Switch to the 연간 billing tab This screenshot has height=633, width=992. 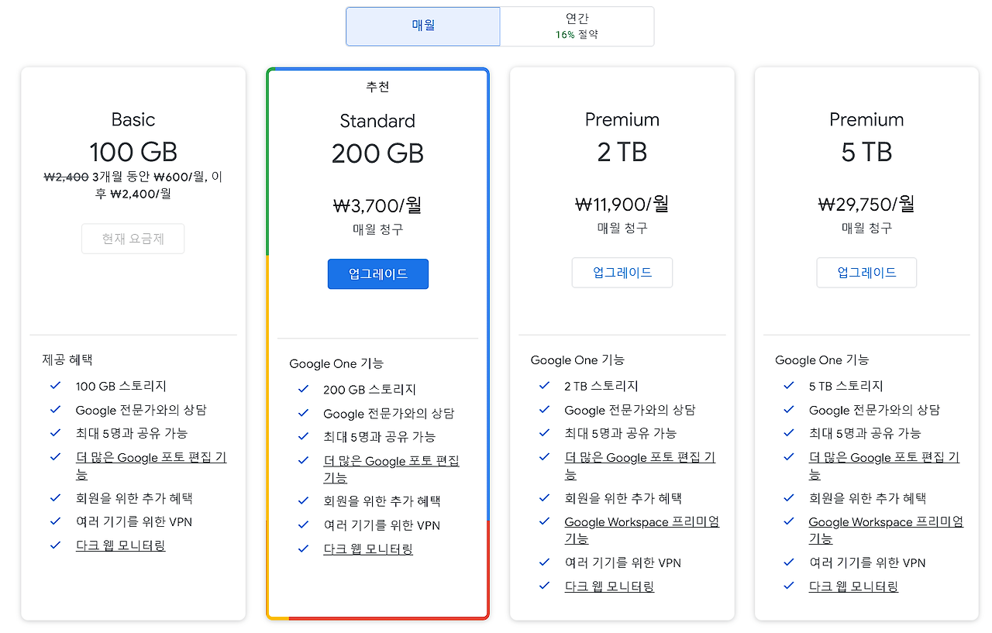(x=577, y=26)
